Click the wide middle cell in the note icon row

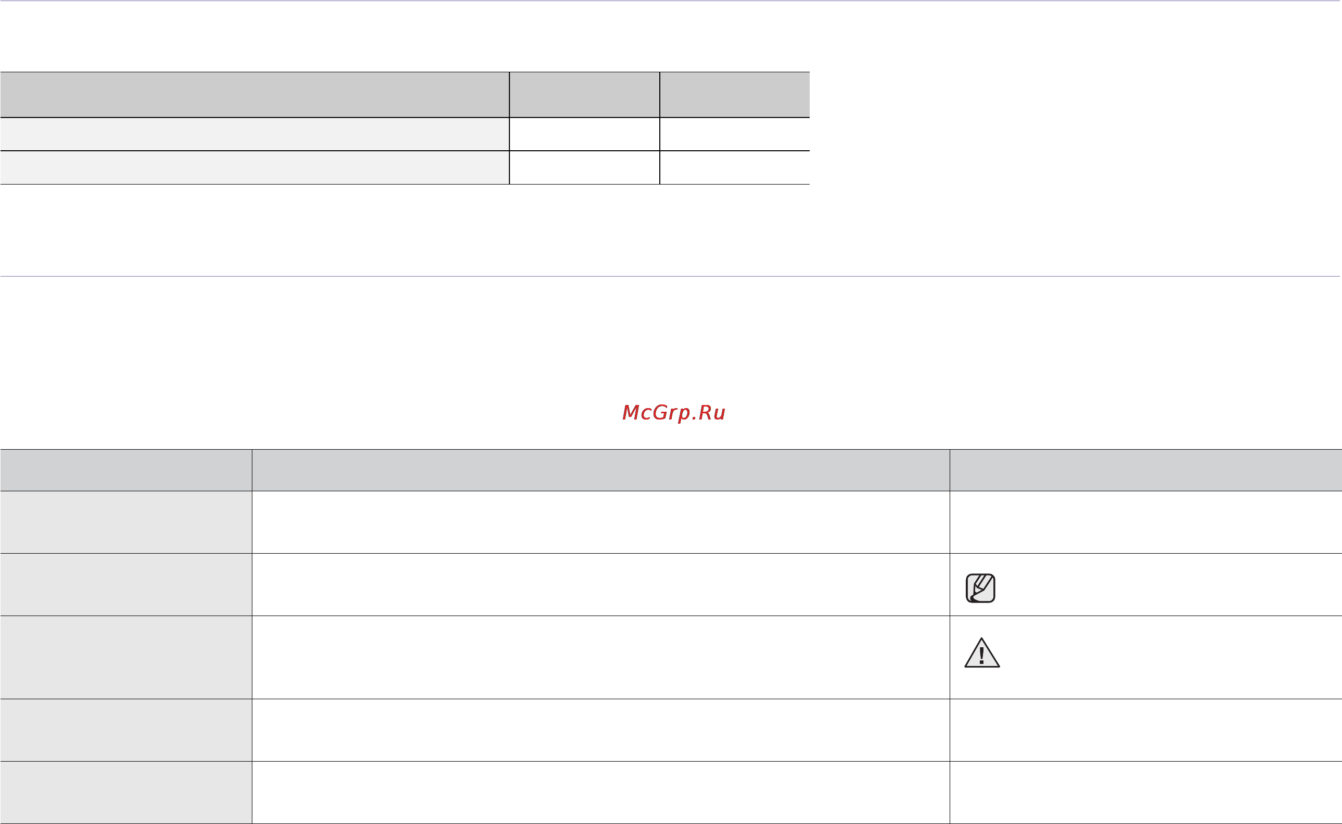[601, 585]
